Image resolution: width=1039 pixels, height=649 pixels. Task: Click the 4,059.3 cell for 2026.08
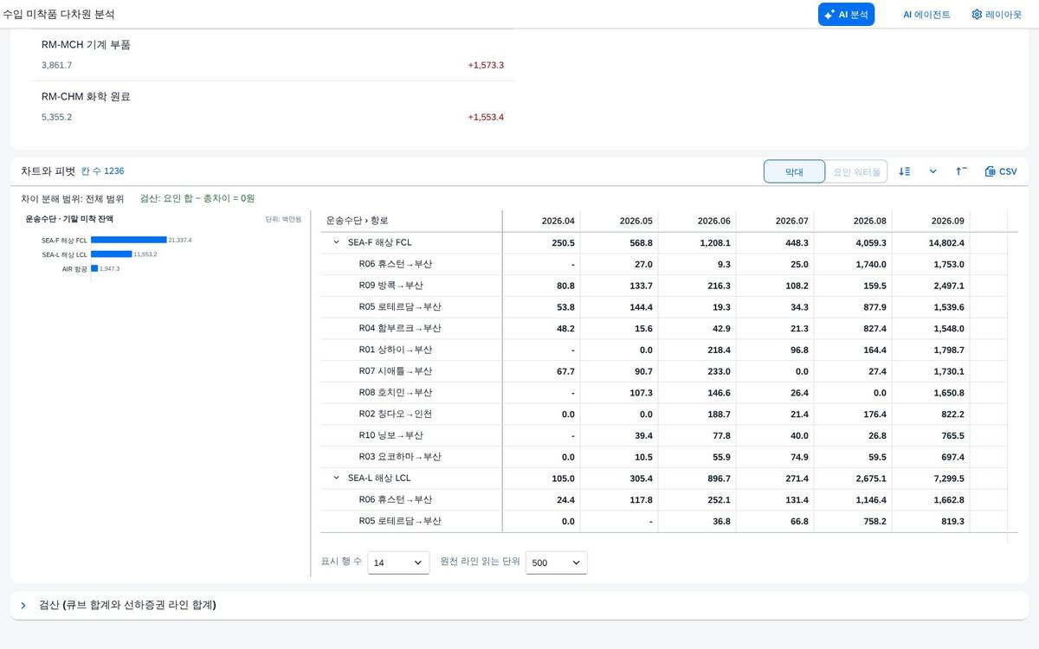[x=853, y=243]
